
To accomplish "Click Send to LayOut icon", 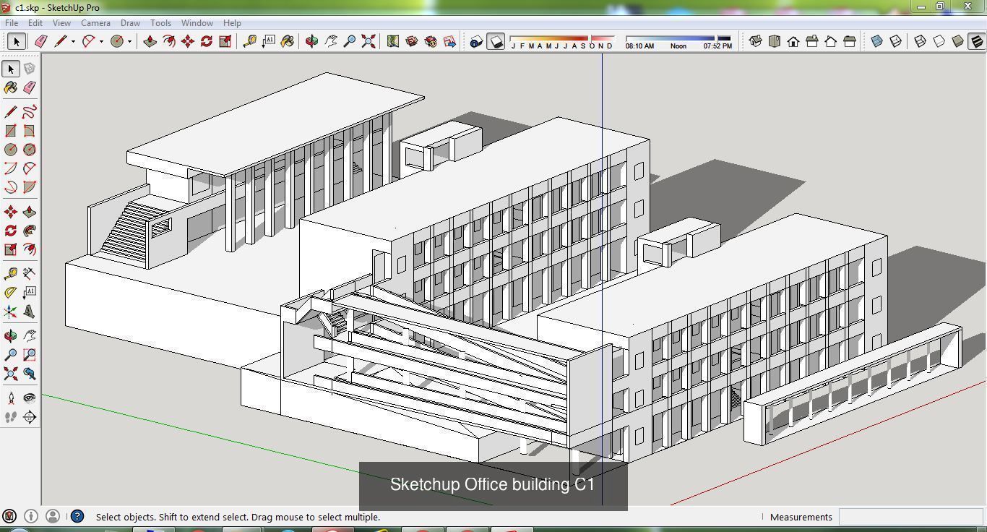I will (x=449, y=41).
